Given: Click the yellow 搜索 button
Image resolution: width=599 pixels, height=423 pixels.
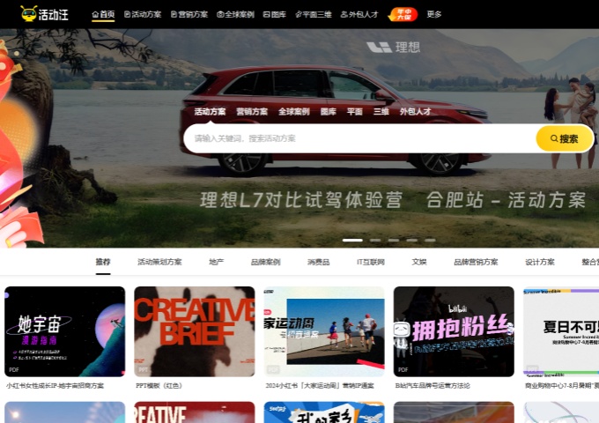Looking at the screenshot, I should tap(565, 138).
